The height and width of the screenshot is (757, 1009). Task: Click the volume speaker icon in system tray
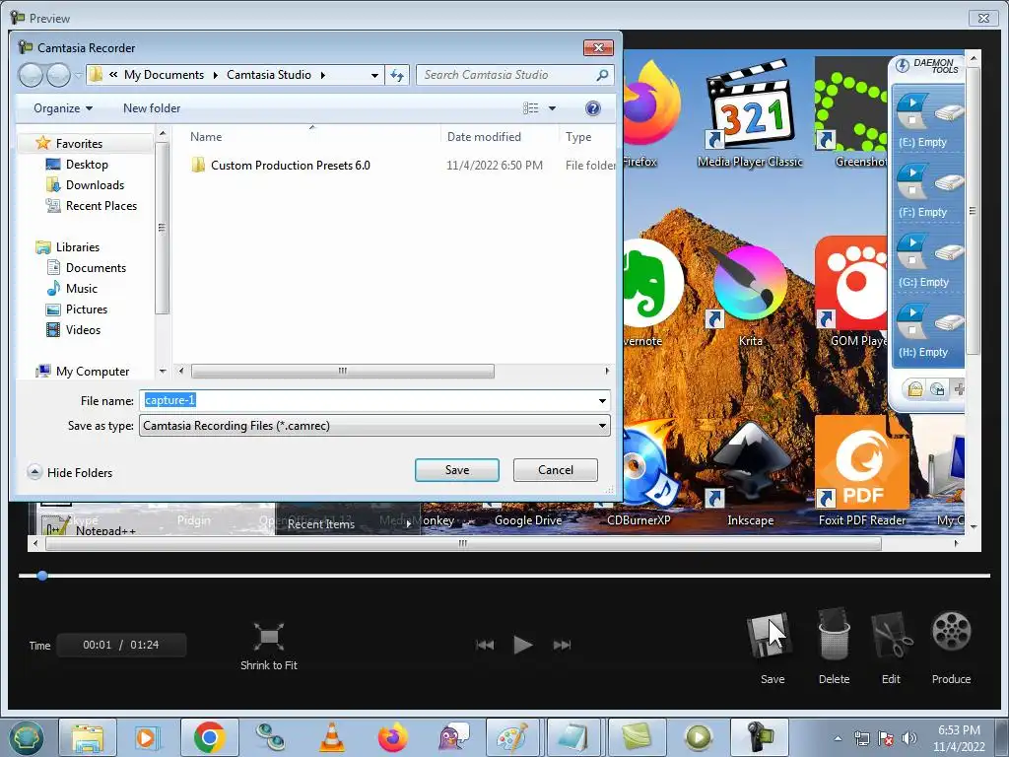(x=909, y=738)
